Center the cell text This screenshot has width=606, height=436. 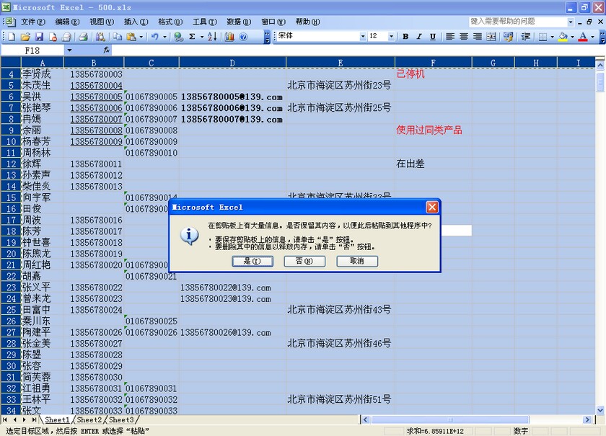464,37
